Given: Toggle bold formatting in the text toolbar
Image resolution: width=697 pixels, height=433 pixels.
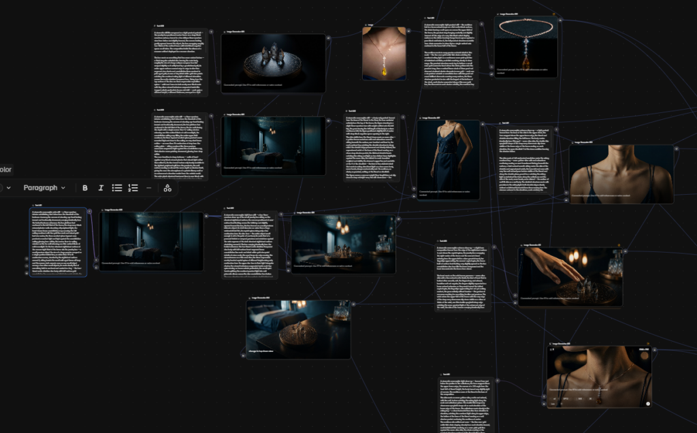Looking at the screenshot, I should [x=85, y=188].
